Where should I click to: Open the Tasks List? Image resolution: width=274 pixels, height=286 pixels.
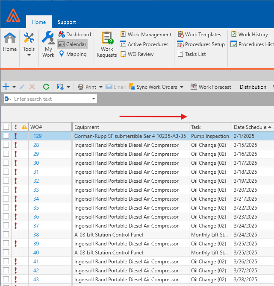192,54
